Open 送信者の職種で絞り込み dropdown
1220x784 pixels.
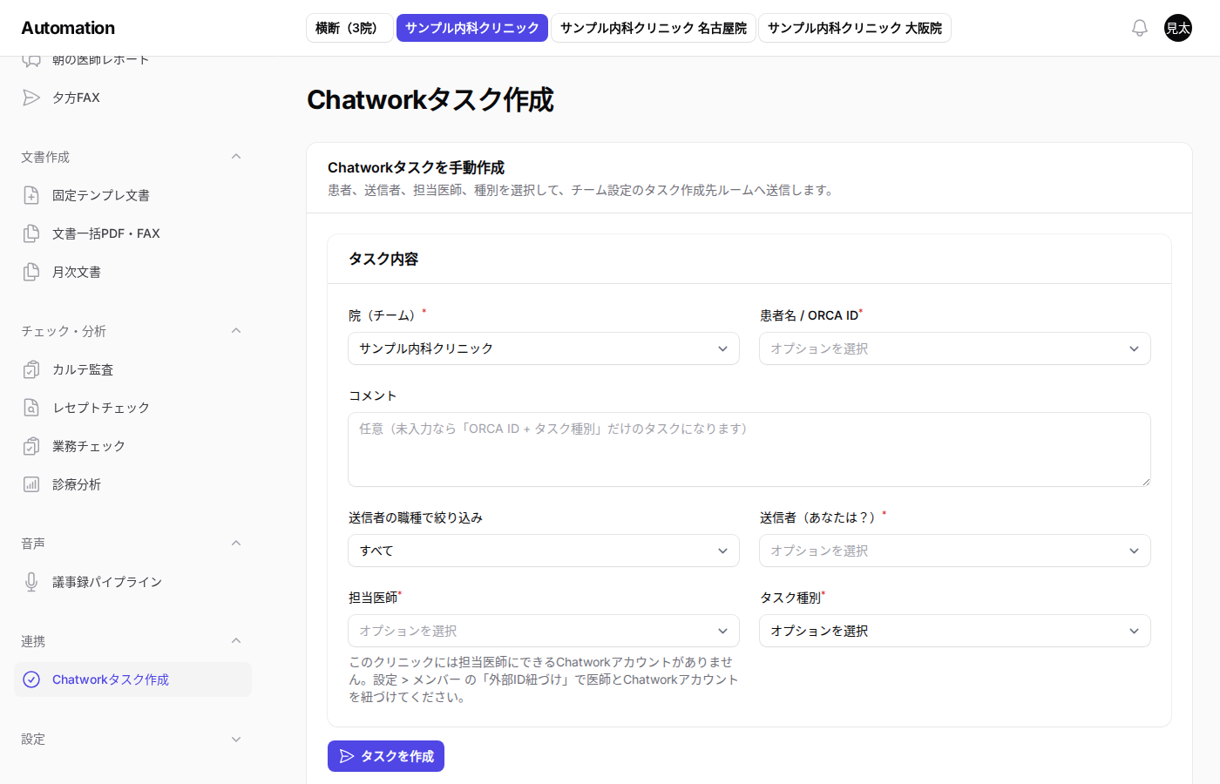click(x=544, y=551)
